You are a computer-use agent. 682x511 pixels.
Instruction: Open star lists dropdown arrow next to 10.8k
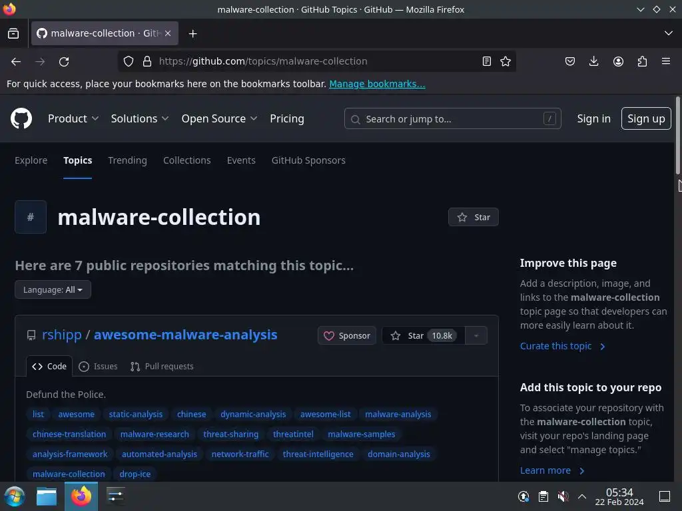(476, 335)
